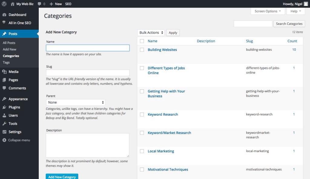
Task: Tick the Motivational Techniques checkbox
Action: 142,170
